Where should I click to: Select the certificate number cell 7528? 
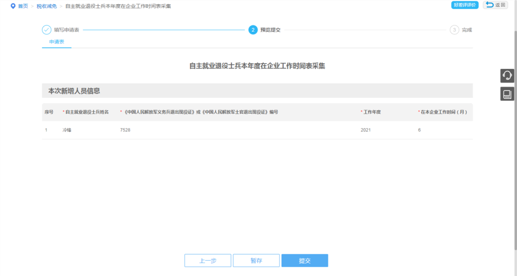coord(125,130)
